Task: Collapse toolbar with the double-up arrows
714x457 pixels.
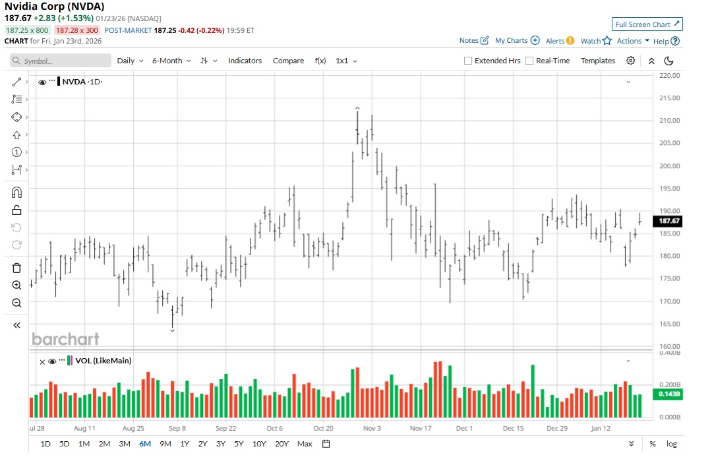Action: coord(651,61)
